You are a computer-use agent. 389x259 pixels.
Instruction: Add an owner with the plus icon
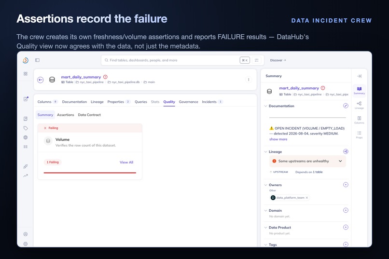346,185
